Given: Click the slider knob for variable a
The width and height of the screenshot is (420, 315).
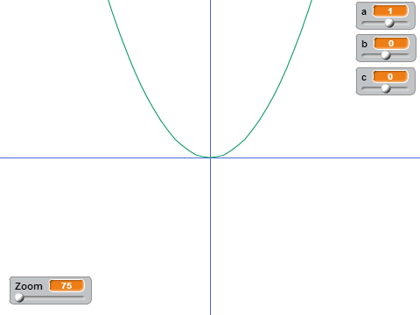Looking at the screenshot, I should 389,23.
